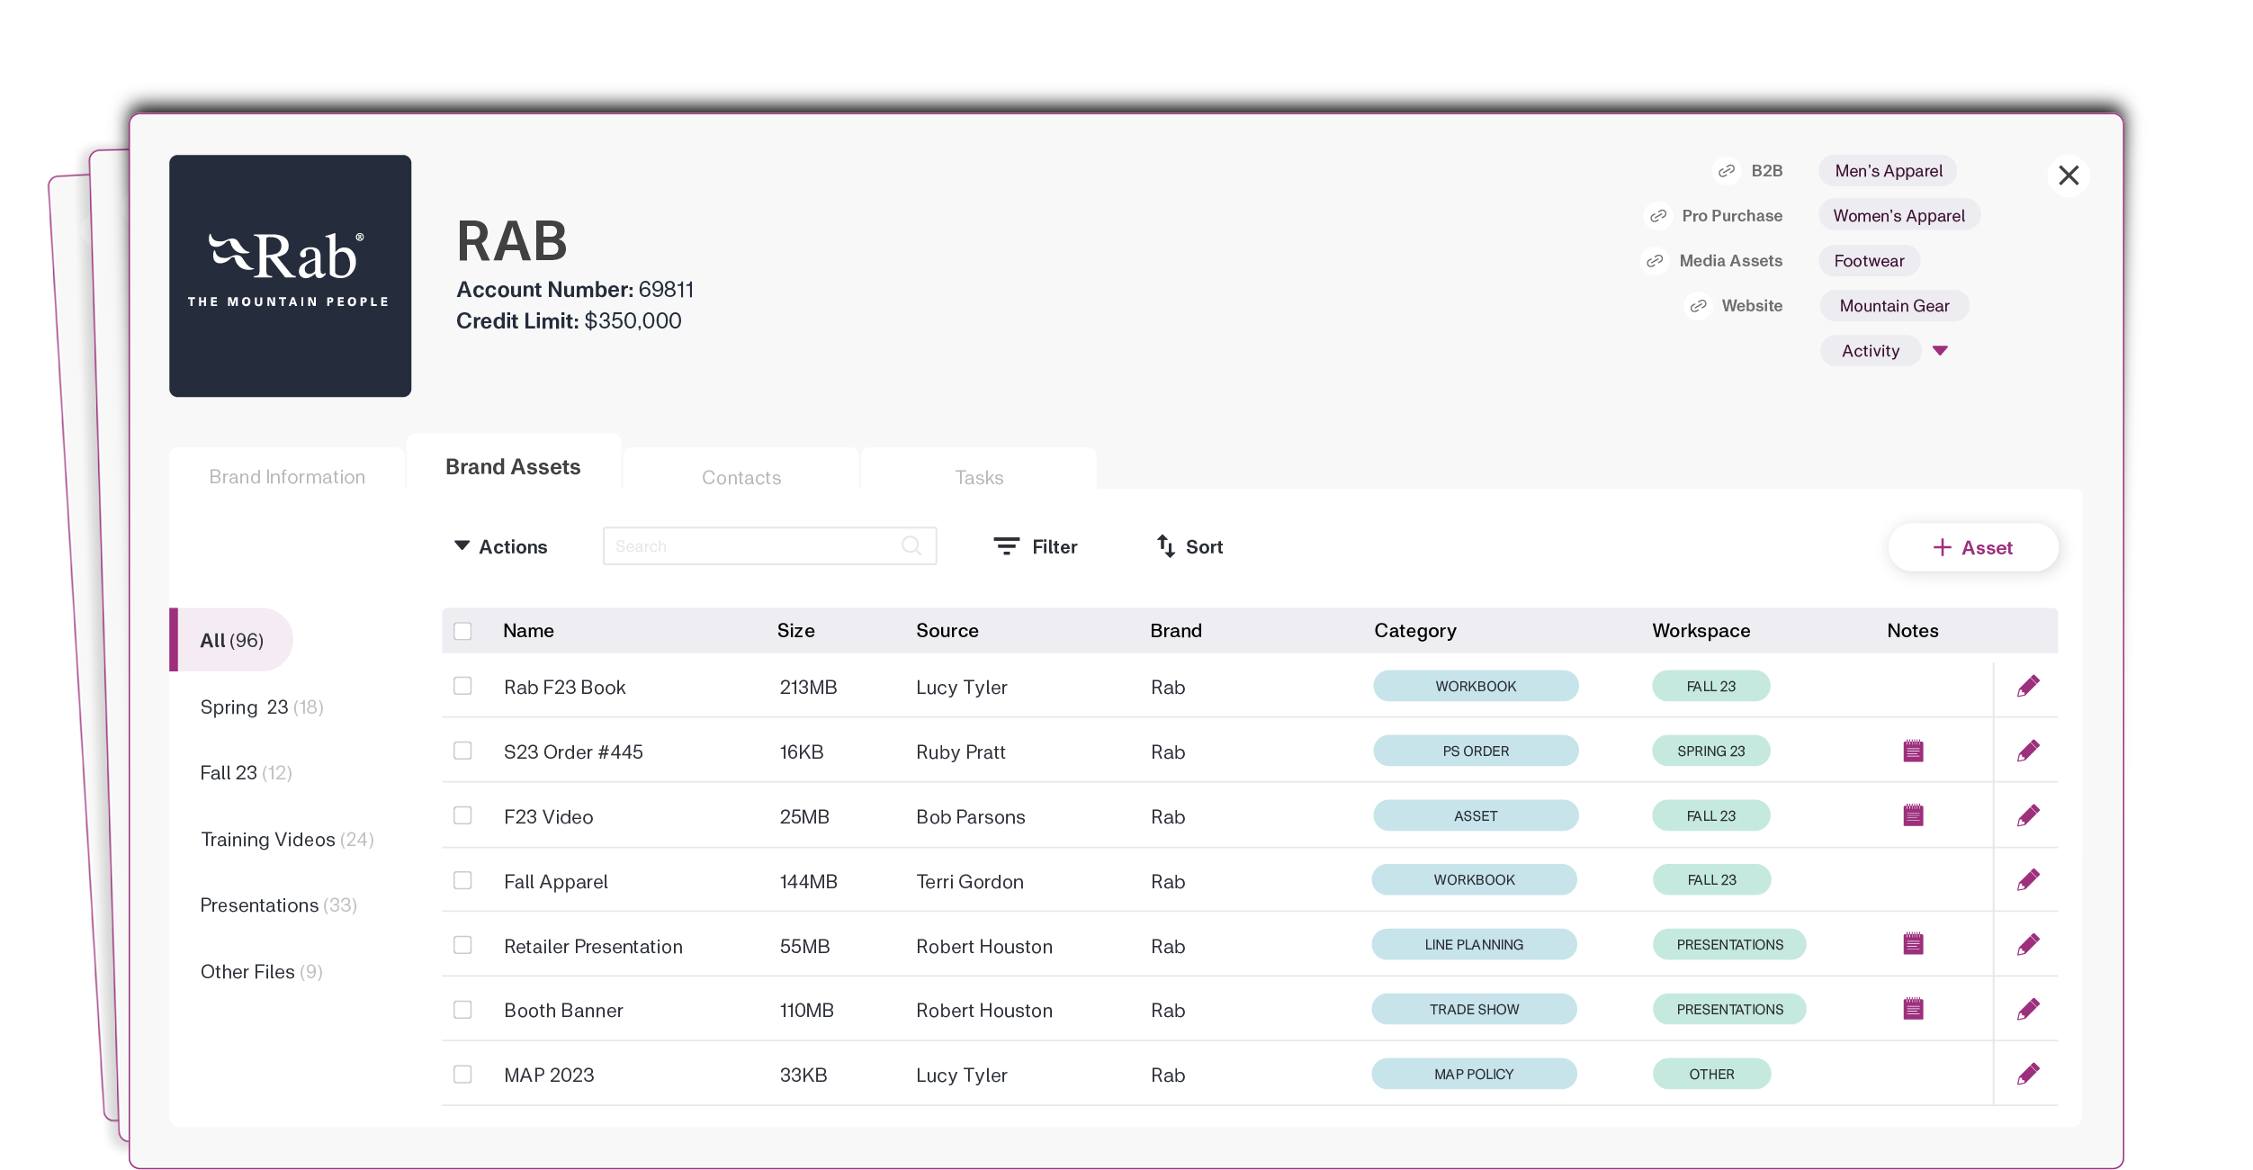Close the RAB brand panel
The image size is (2253, 1170).
coord(2068,175)
